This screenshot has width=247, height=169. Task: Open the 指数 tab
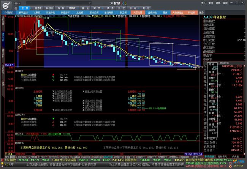(61, 8)
